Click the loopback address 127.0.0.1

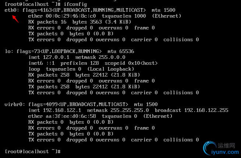[x=56, y=57]
